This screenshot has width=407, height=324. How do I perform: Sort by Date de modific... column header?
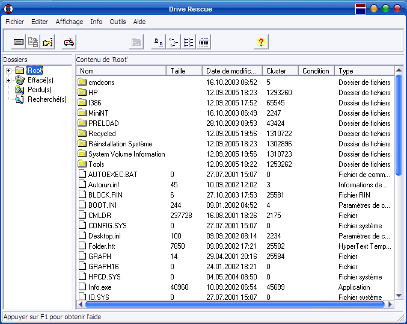point(232,70)
